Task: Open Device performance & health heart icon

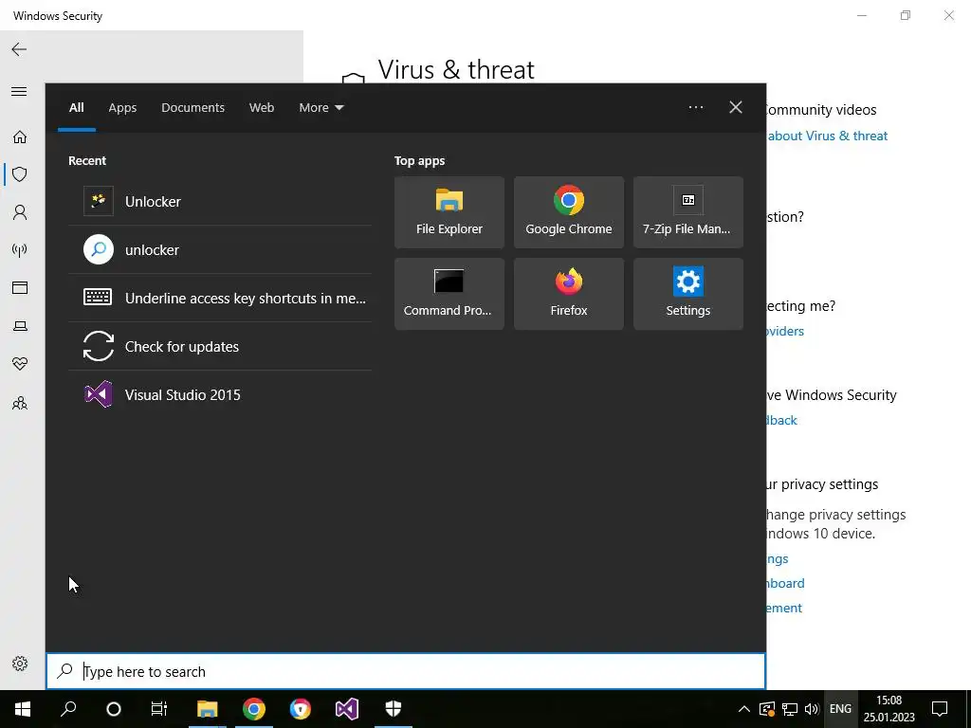Action: coord(20,363)
